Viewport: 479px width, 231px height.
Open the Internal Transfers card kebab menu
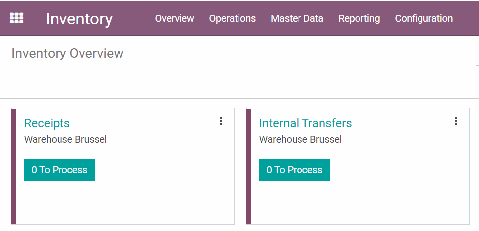(x=456, y=121)
